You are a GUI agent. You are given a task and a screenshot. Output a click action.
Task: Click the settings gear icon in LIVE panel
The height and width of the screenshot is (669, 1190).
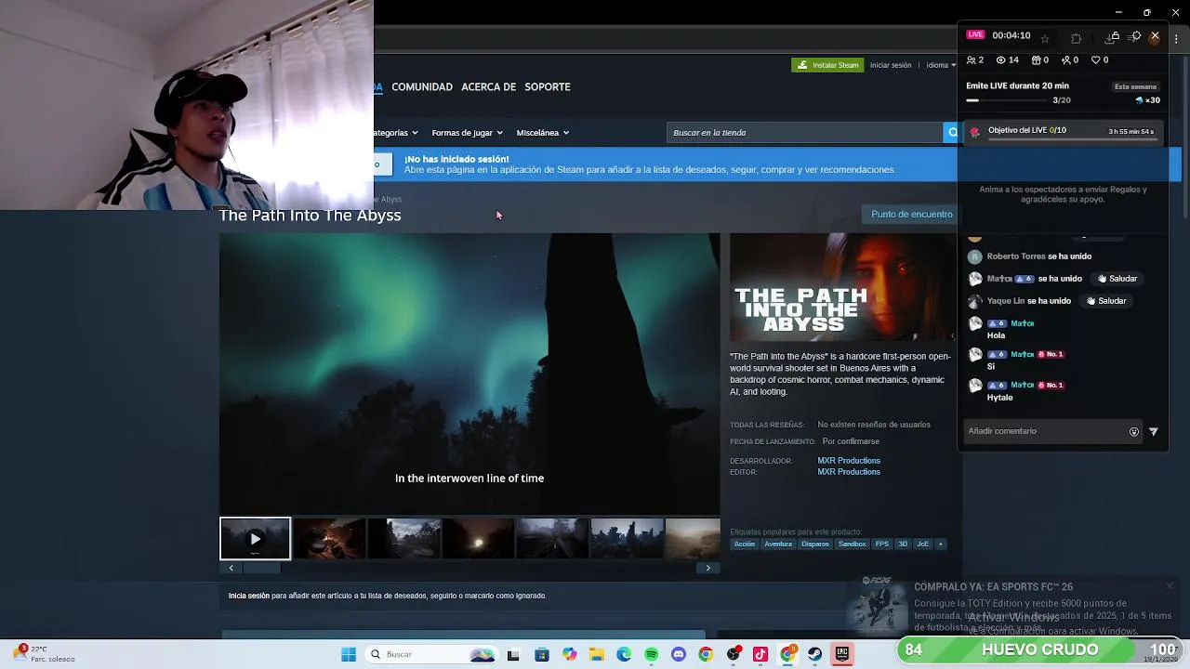click(x=1136, y=36)
